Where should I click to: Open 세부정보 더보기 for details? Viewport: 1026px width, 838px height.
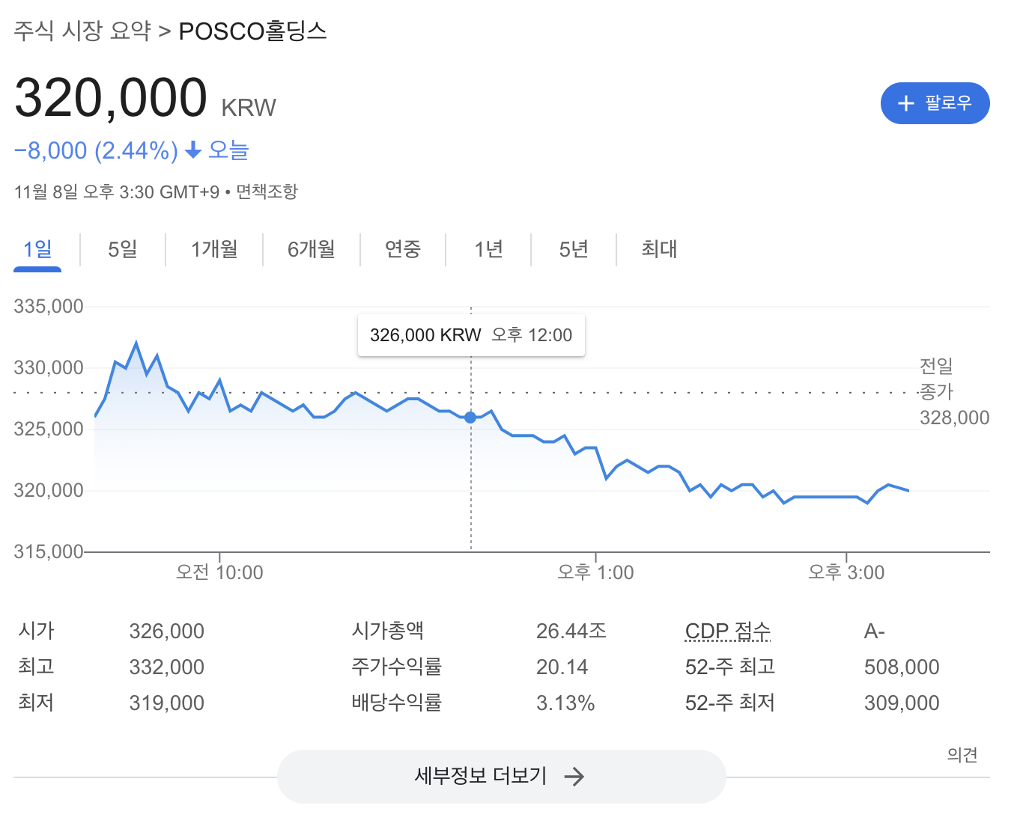[501, 777]
